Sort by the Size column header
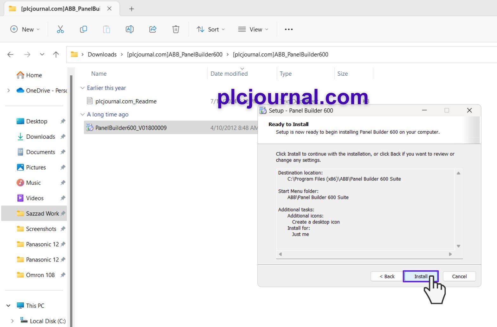 [x=343, y=74]
